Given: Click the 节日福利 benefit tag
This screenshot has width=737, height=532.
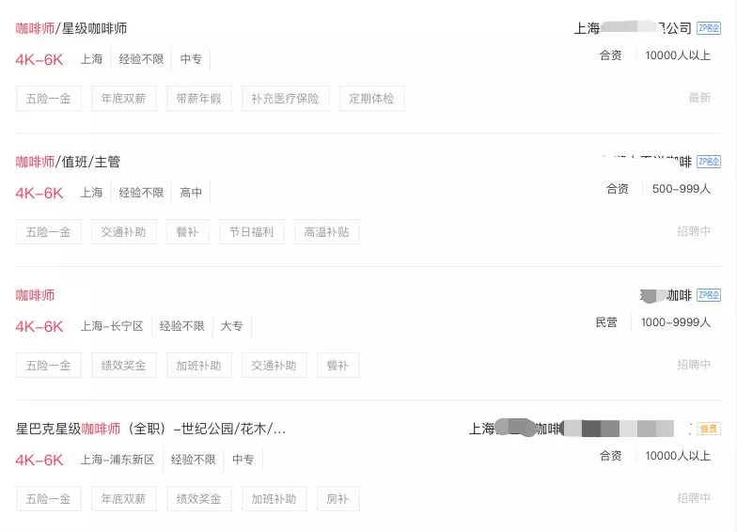Looking at the screenshot, I should pyautogui.click(x=251, y=231).
